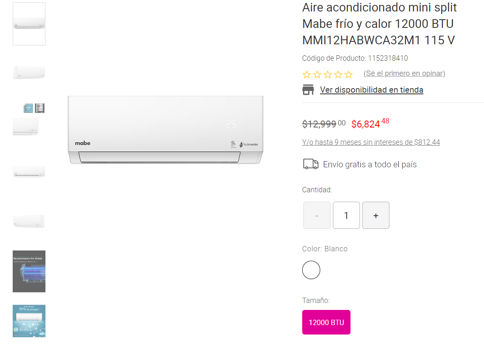Open the 9 meses sin intereses link
The width and height of the screenshot is (484, 346).
point(371,142)
